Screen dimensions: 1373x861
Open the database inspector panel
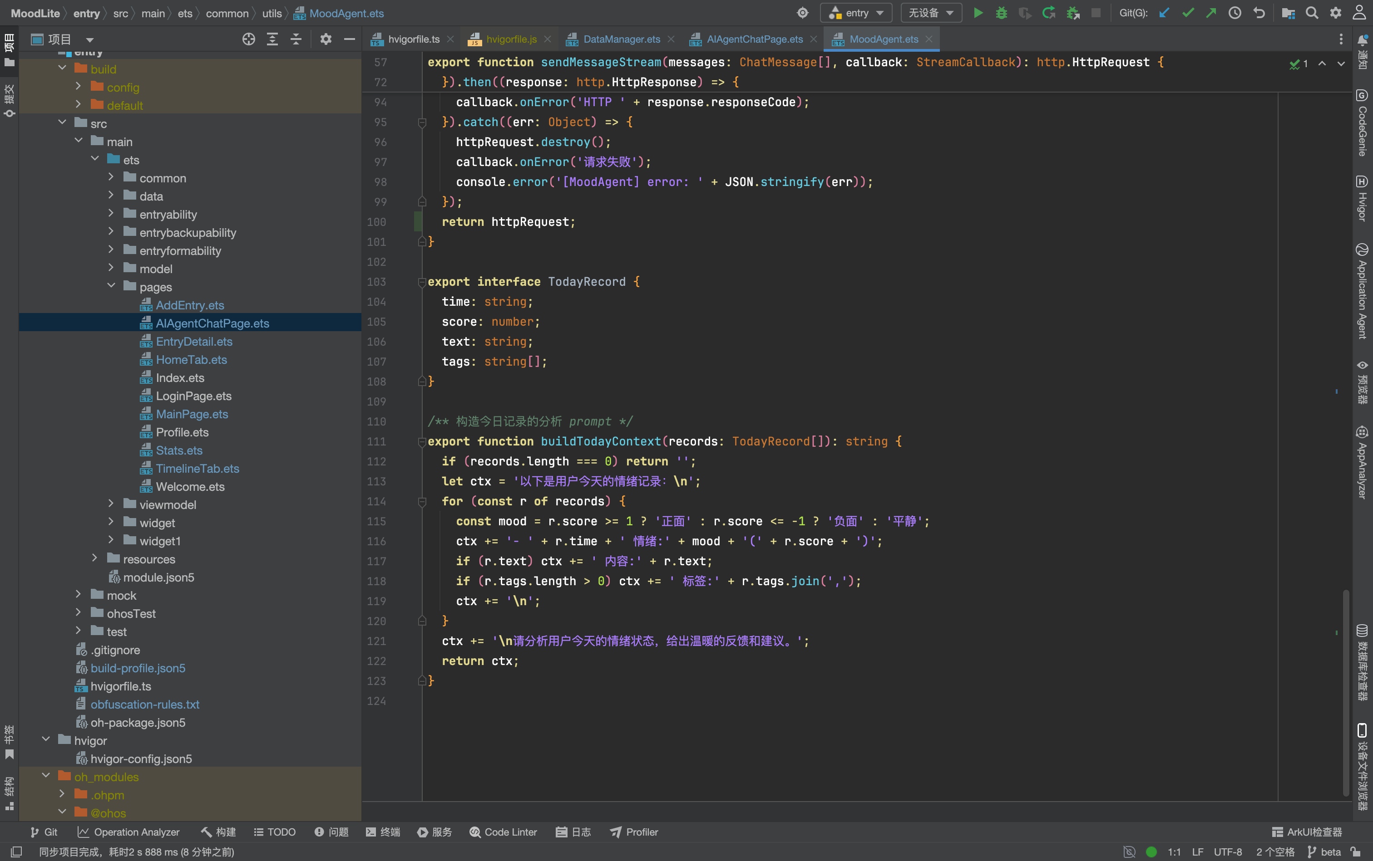click(x=1362, y=662)
